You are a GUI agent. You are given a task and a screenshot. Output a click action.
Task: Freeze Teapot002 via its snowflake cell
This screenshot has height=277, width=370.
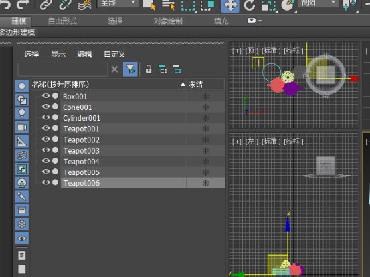206,140
